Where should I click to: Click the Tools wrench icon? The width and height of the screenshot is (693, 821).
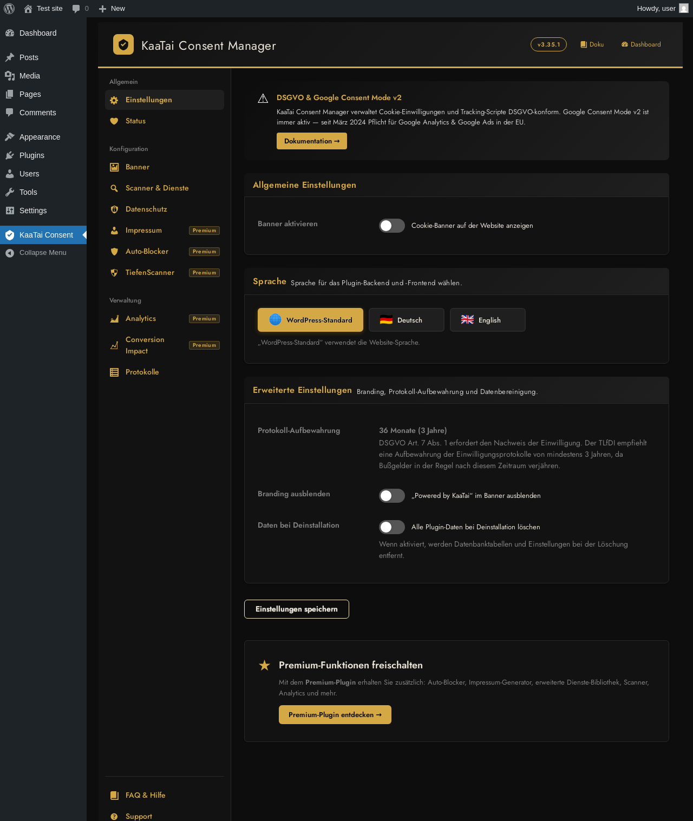click(x=10, y=192)
